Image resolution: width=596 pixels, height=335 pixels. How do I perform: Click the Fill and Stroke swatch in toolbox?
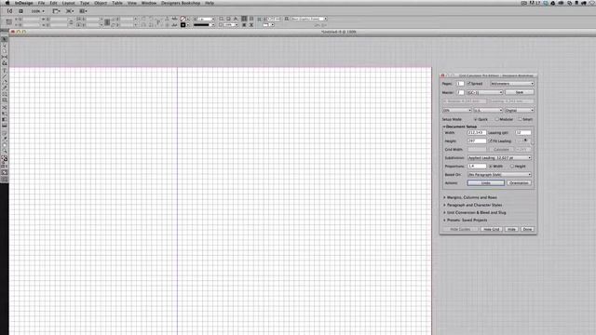pos(4,159)
